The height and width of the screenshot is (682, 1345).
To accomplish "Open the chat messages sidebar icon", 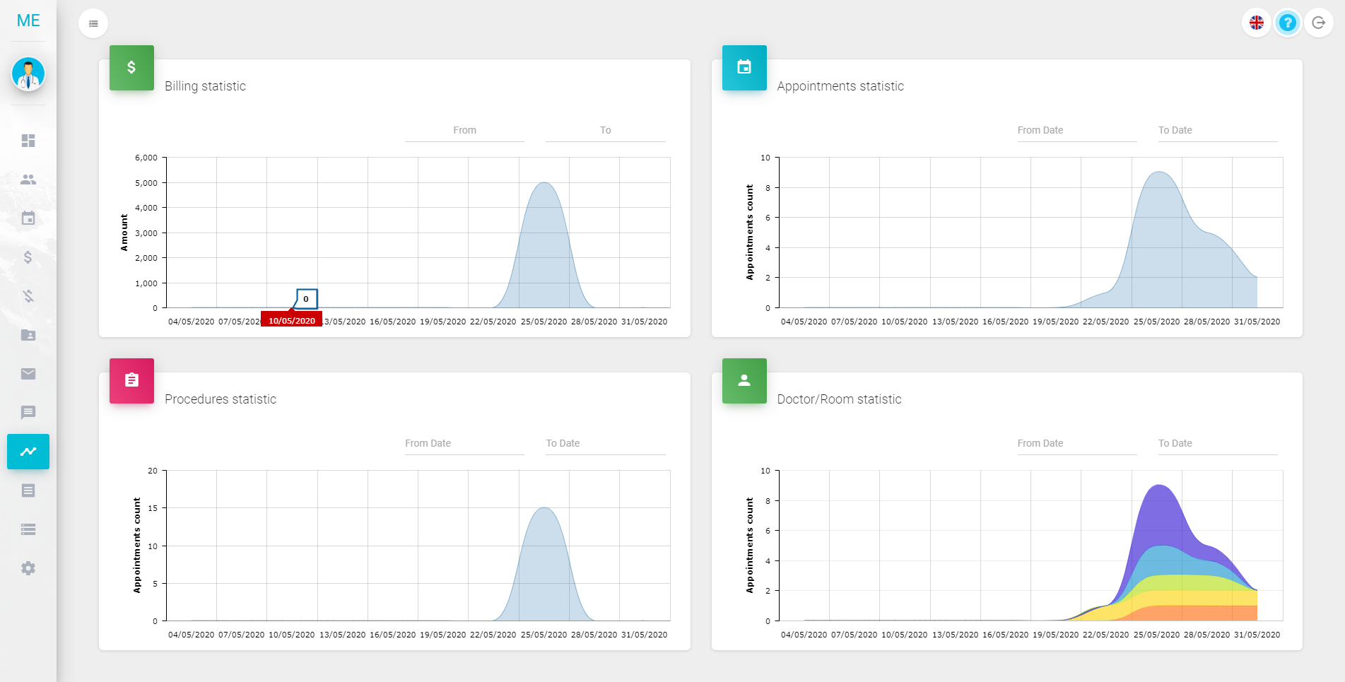I will pos(28,413).
